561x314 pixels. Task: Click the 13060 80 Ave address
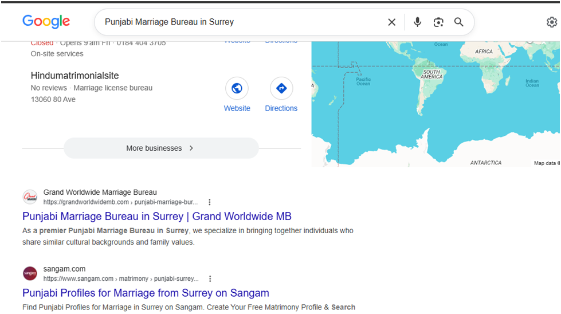pos(53,100)
